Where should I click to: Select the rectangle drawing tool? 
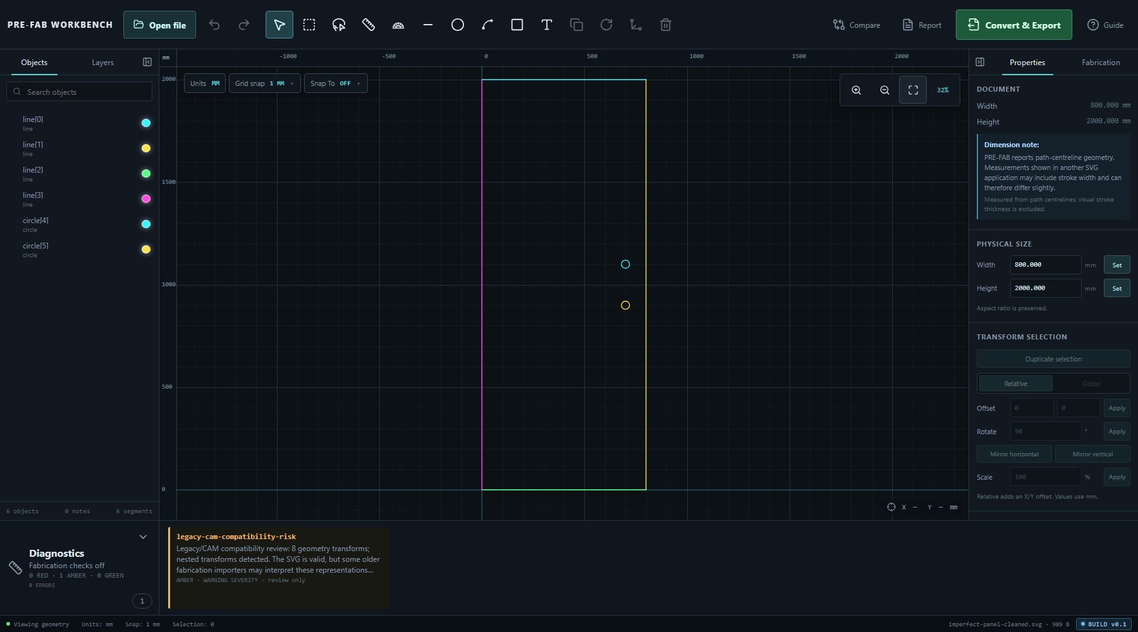517,25
